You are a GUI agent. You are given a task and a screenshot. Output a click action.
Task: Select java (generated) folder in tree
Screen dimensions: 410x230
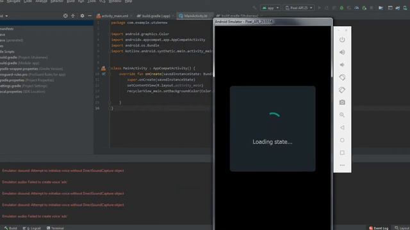pyautogui.click(x=12, y=40)
